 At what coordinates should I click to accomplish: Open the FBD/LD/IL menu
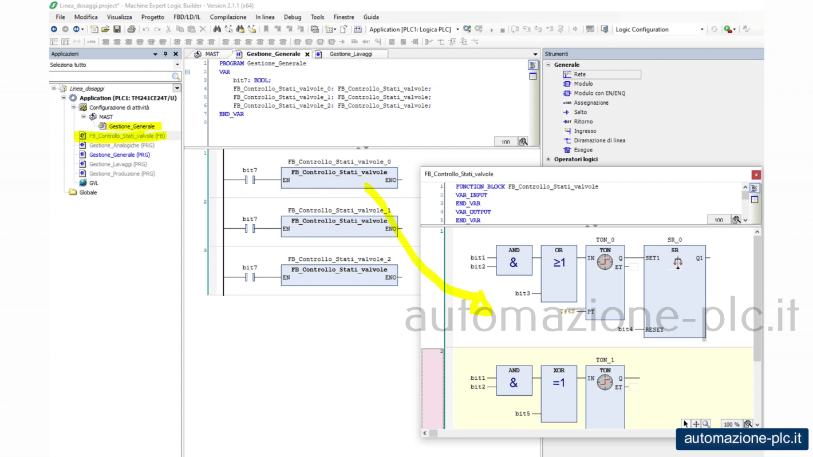point(187,17)
